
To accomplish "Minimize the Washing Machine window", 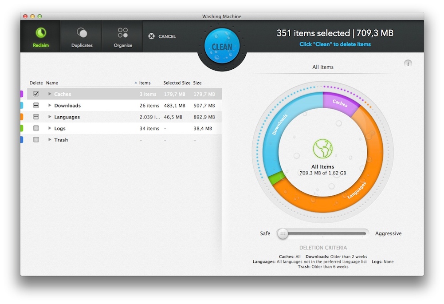I will [x=32, y=16].
